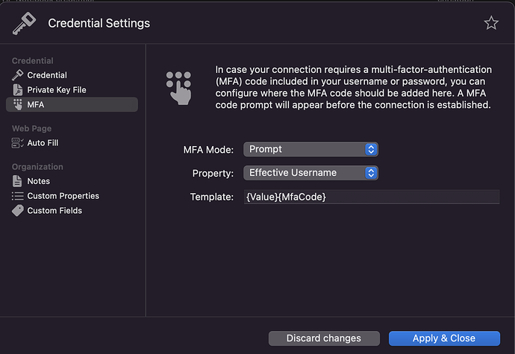515x354 pixels.
Task: Go to the Auto Fill page
Action: tap(43, 143)
